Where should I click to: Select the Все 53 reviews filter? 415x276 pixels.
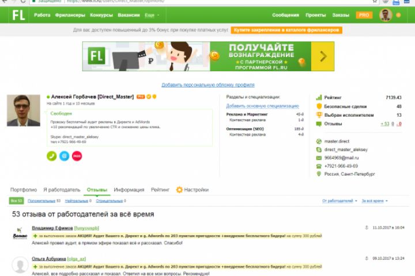[16, 201]
